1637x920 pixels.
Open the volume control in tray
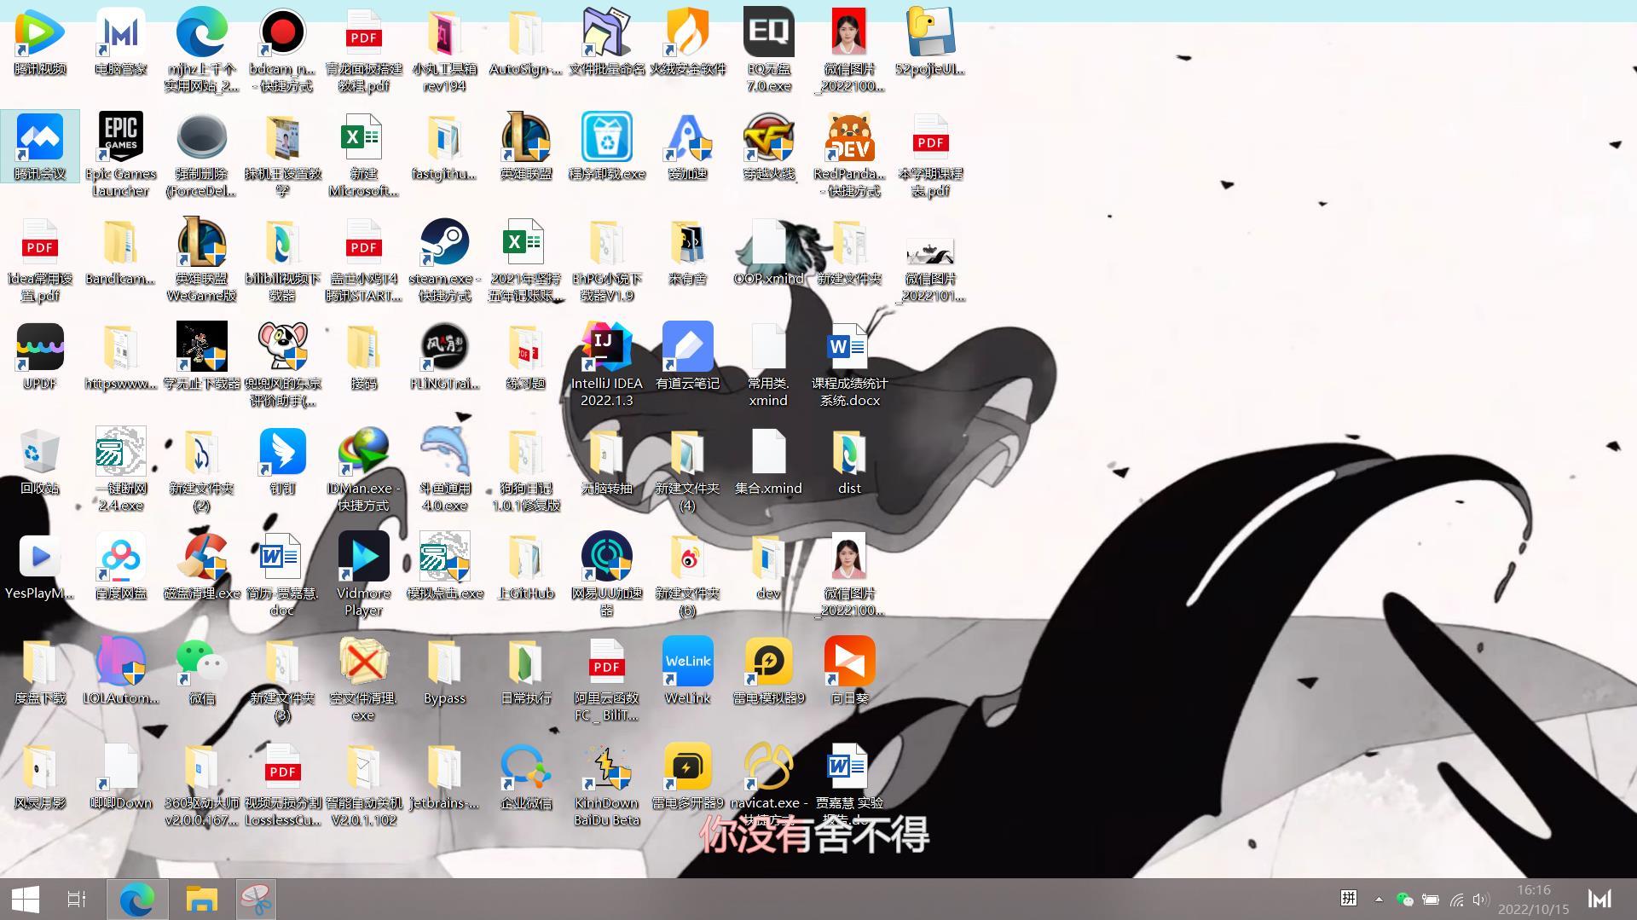point(1481,899)
